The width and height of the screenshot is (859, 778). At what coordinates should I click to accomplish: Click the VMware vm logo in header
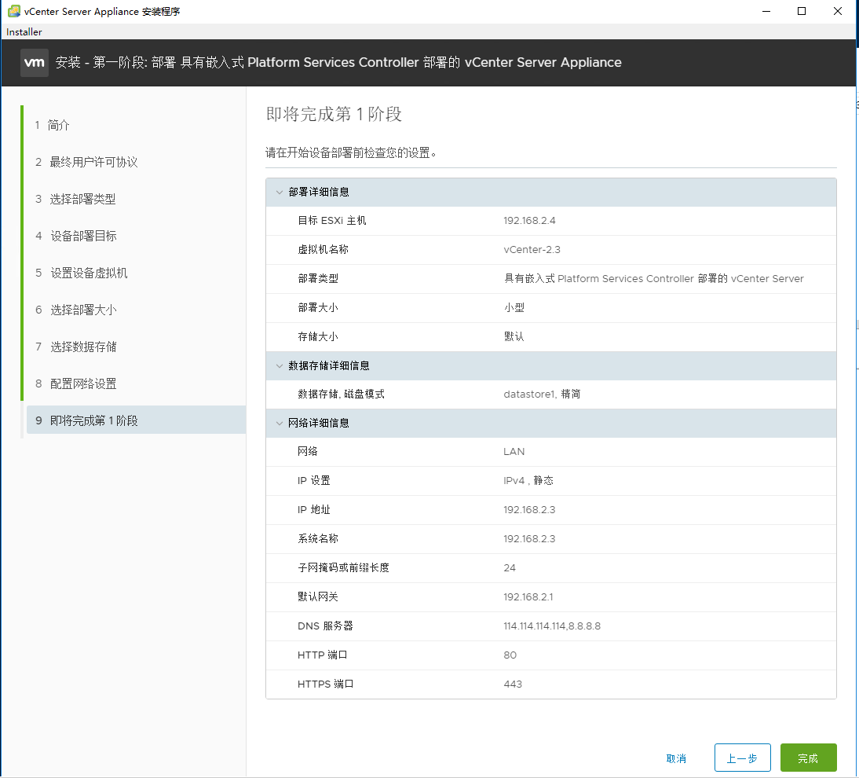(35, 63)
